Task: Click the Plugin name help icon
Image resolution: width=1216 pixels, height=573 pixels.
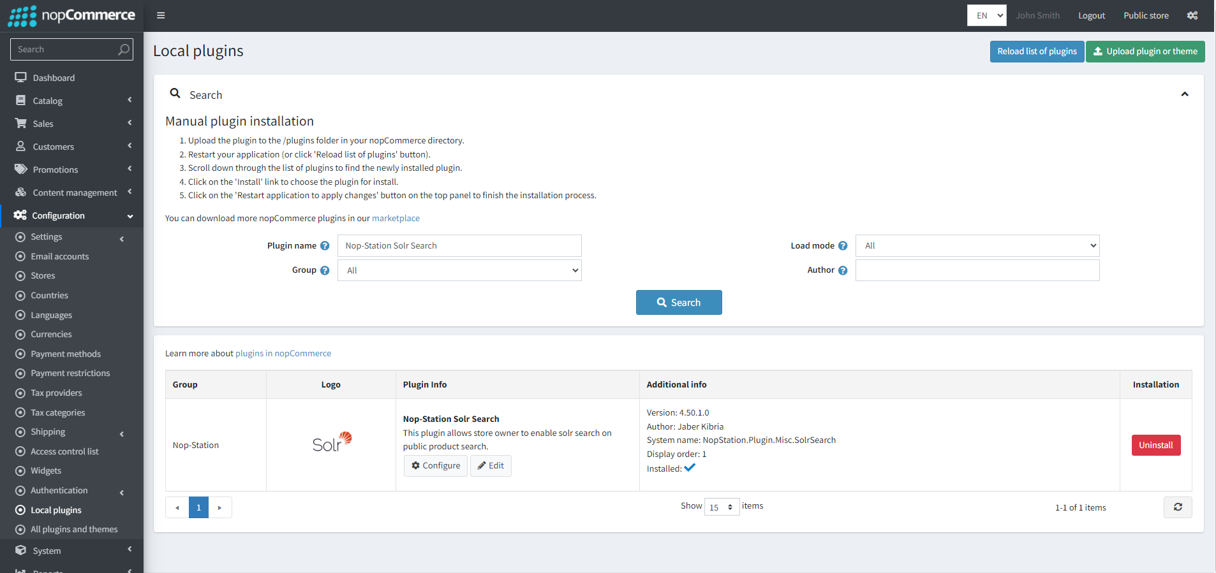Action: (x=325, y=246)
